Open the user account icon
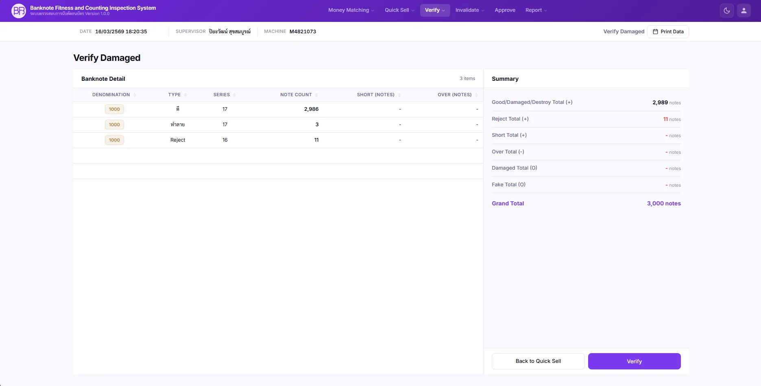Screen dimensions: 761x386 pyautogui.click(x=744, y=11)
